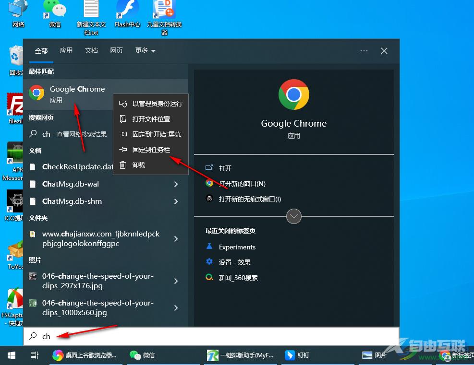Switch to the Documents filter tab
Screen dimensions: 474x365
(x=91, y=50)
